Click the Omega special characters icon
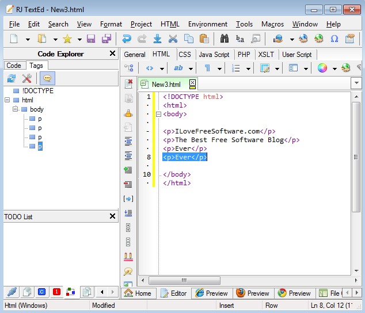Viewport: 365px width, 313px height. click(x=334, y=39)
